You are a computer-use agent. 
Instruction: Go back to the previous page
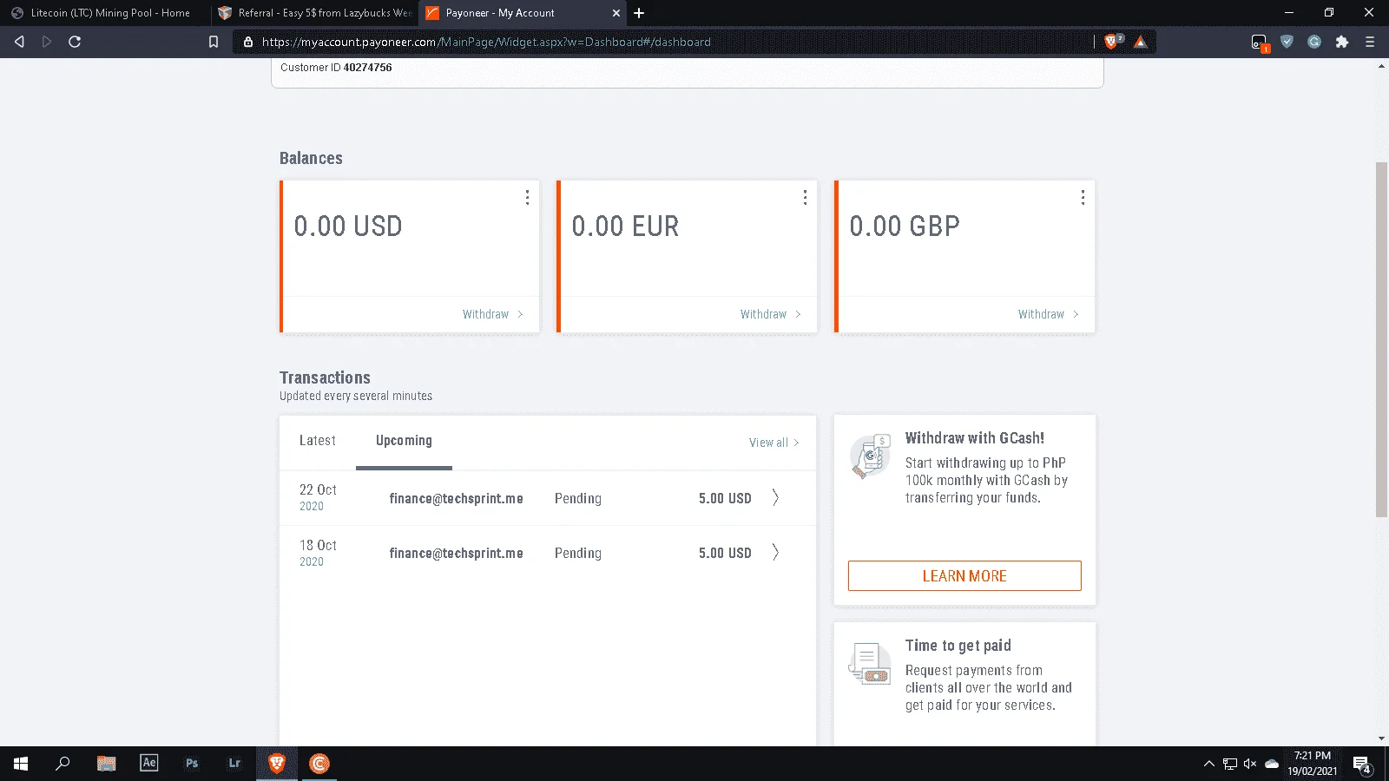click(x=19, y=42)
